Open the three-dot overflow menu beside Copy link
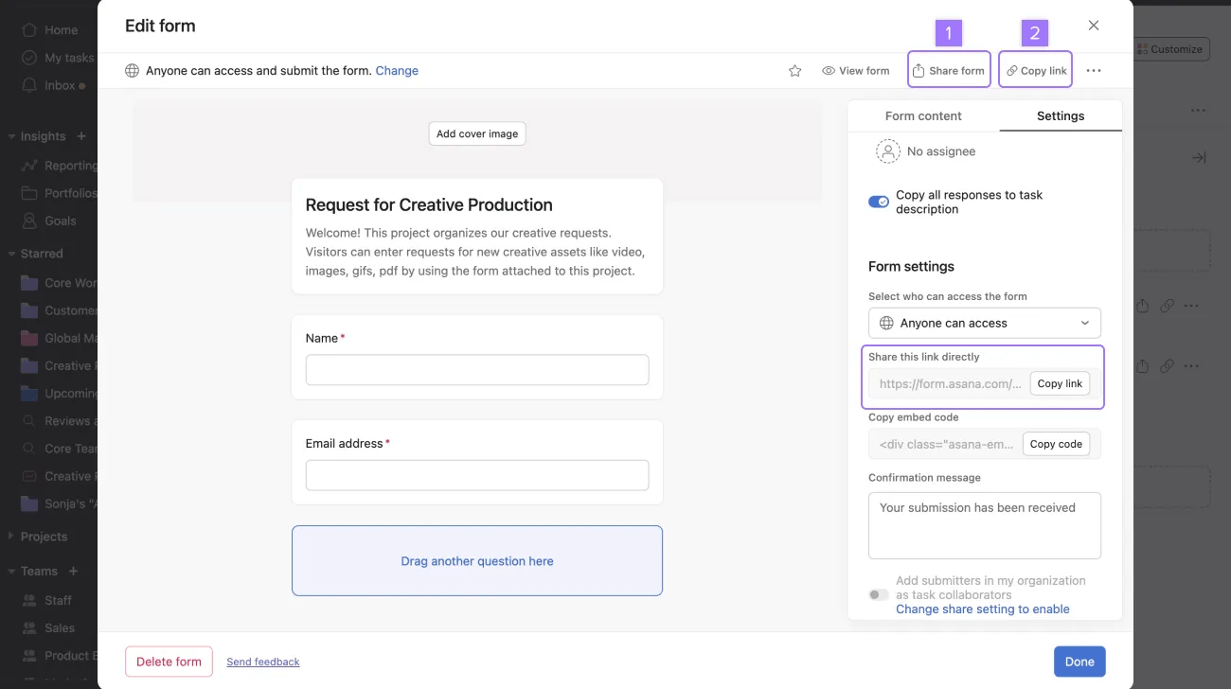 pyautogui.click(x=1093, y=69)
